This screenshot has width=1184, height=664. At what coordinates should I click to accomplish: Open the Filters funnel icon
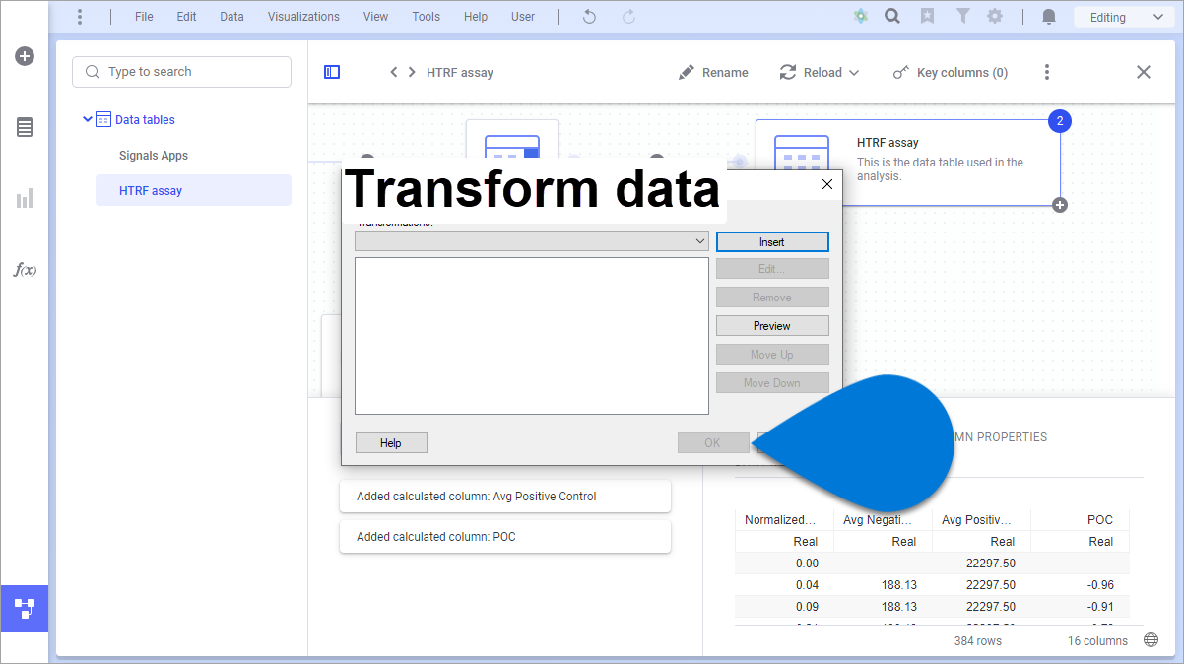coord(963,17)
